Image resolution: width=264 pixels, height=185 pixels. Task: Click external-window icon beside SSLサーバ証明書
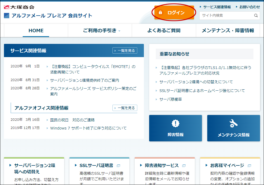click(118, 166)
